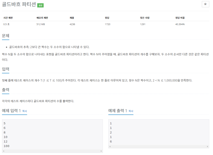Click the output description sentence 각각의 테스트 케이스마다
The image size is (213, 155).
tap(38, 101)
